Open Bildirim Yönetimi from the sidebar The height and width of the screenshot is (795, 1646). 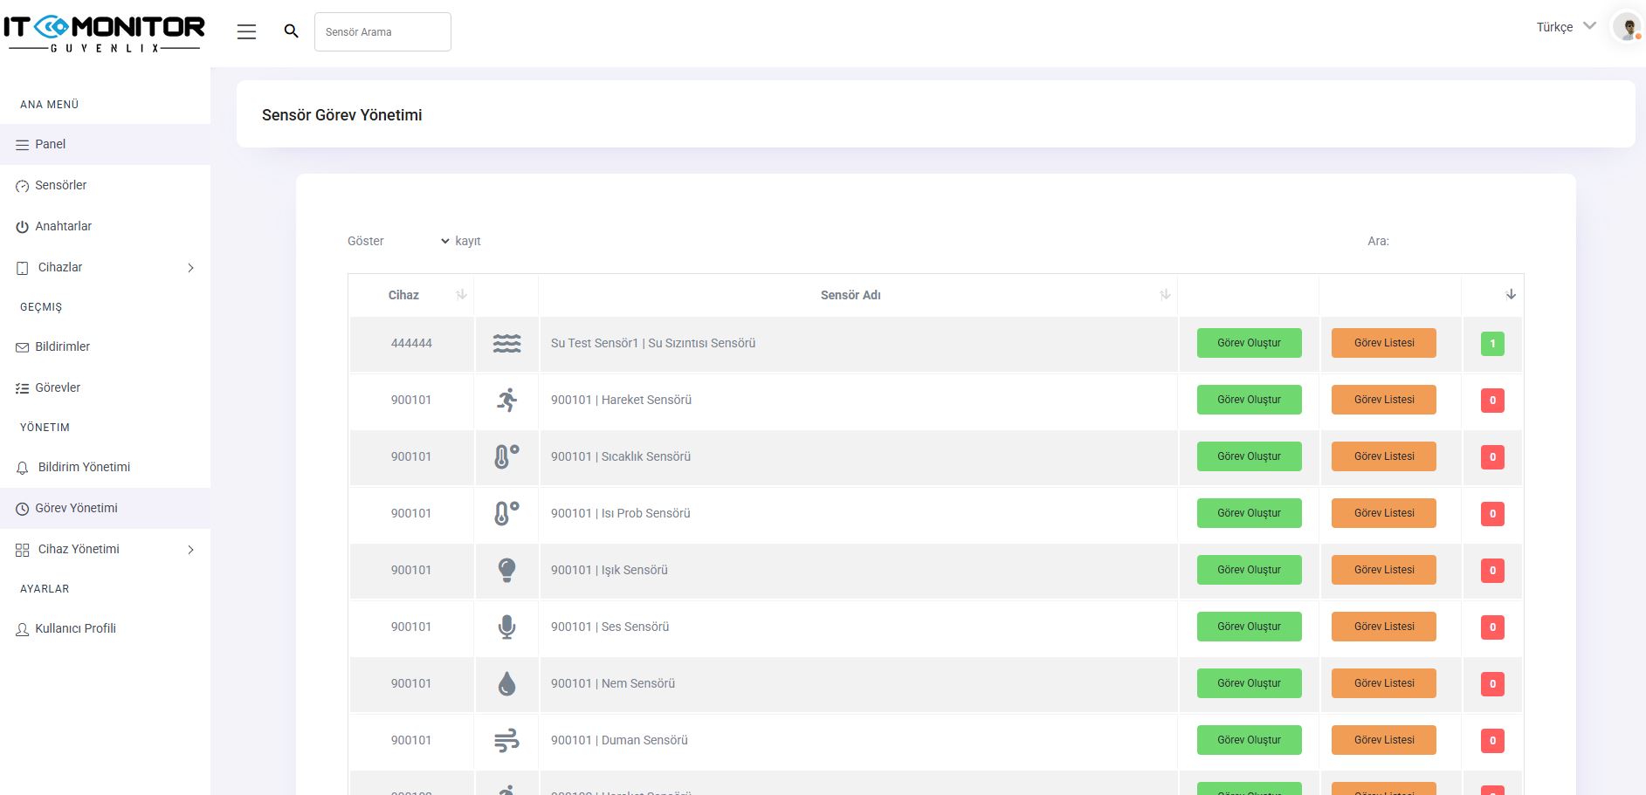[84, 467]
